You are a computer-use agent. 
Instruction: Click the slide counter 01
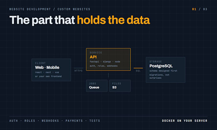(x=194, y=9)
